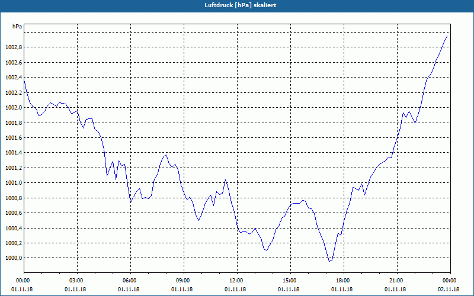Select the 1002,4 y-axis value

[14, 78]
